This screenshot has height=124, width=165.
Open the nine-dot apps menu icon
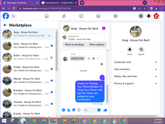tap(141, 16)
